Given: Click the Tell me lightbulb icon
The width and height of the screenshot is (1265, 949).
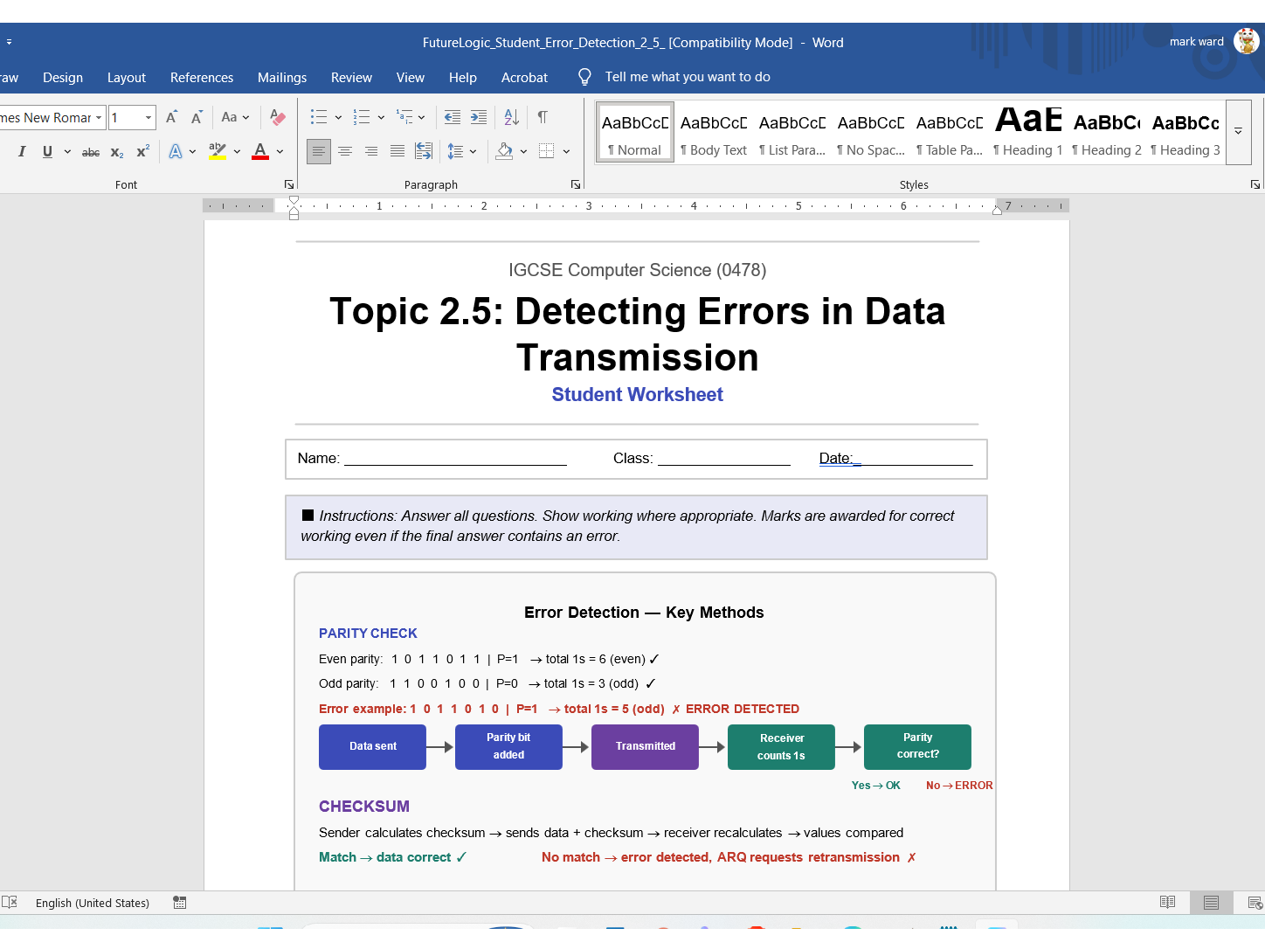Looking at the screenshot, I should (x=585, y=77).
